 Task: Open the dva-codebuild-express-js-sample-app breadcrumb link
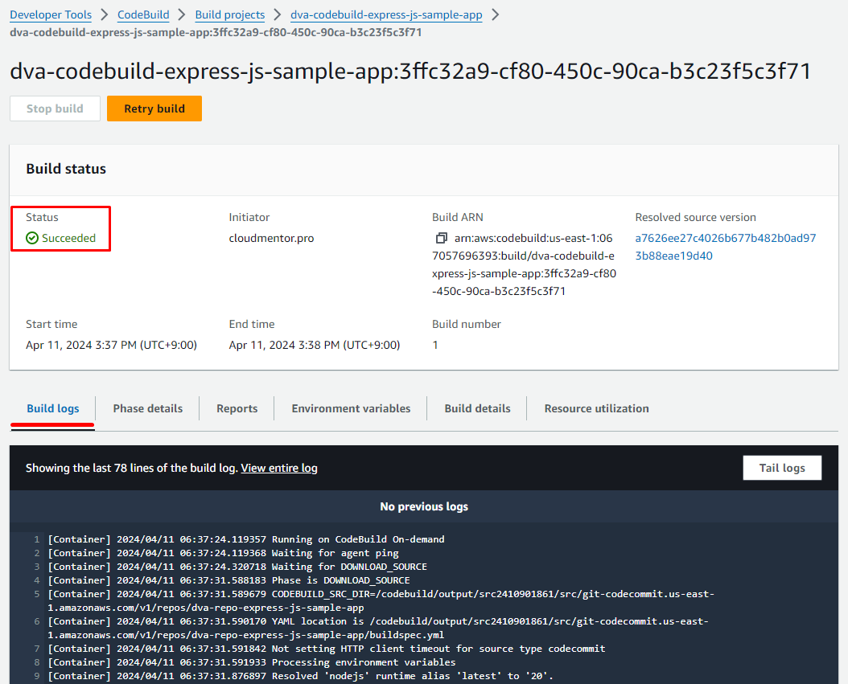pyautogui.click(x=386, y=15)
